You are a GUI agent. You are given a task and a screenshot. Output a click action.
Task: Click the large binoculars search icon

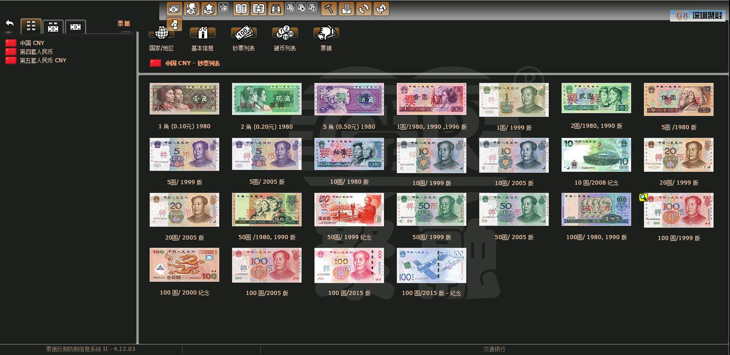tap(276, 9)
